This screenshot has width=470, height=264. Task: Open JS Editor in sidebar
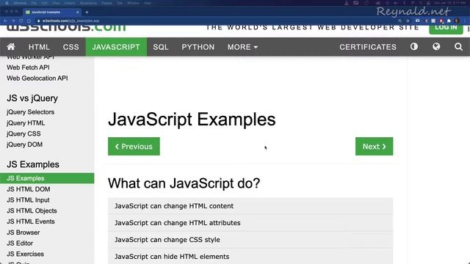click(20, 243)
